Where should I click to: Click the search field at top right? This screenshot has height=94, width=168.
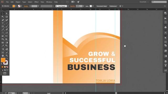(x=159, y=2)
